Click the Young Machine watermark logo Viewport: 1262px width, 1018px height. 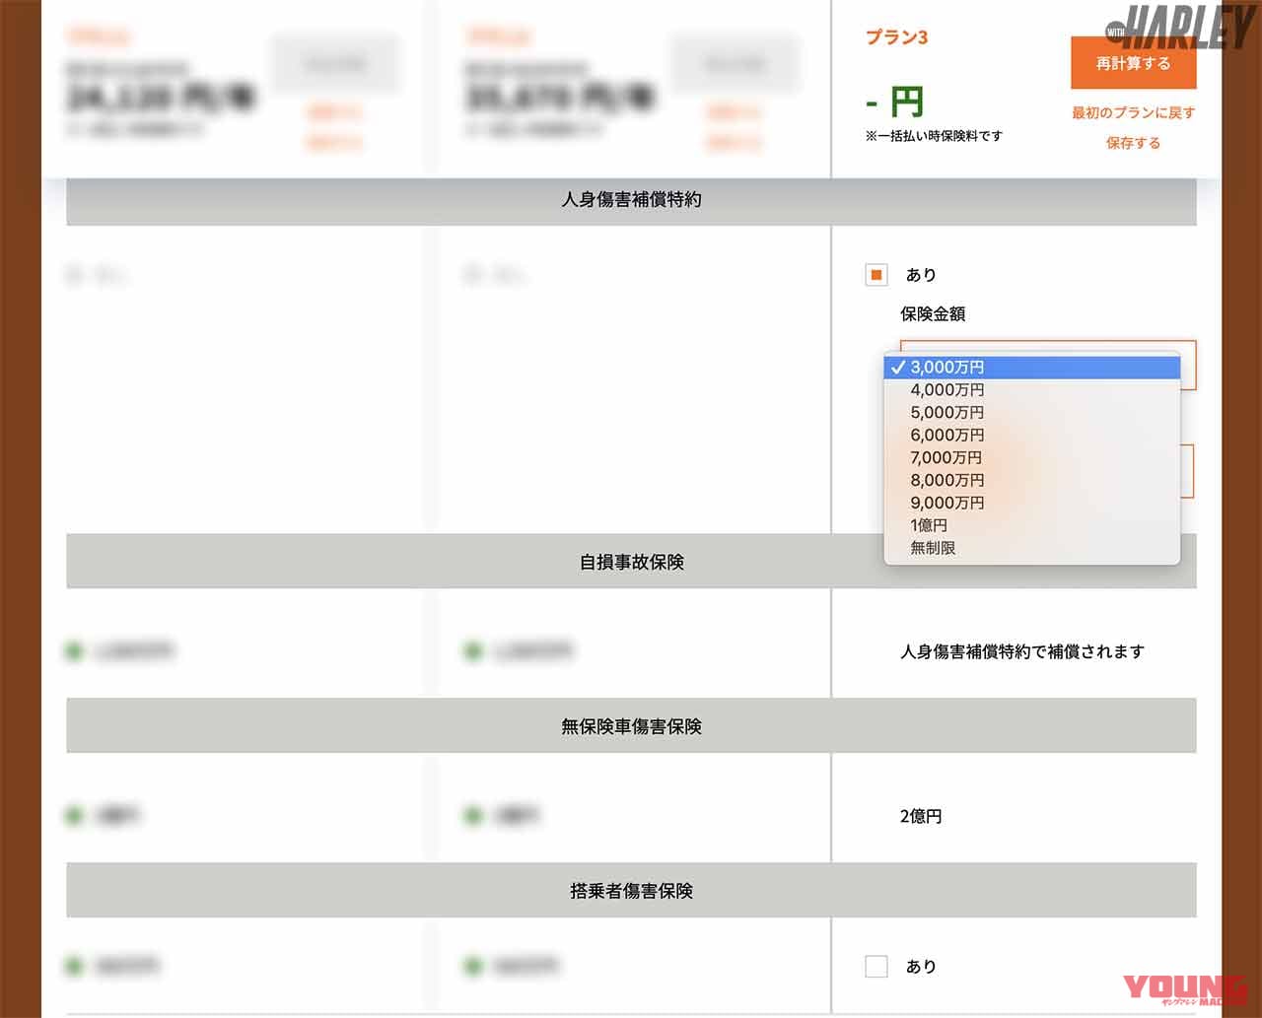click(1186, 989)
